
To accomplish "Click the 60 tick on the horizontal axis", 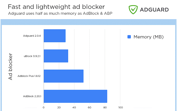I will tap(90, 107).
